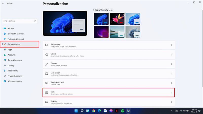Viewport: 203px width, 114px height.
Task: Open taskbar Search
Action: [82, 111]
